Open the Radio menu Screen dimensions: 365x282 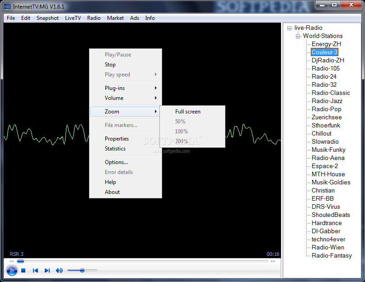pyautogui.click(x=94, y=18)
